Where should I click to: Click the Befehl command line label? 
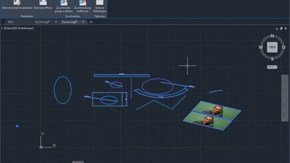tap(78, 162)
